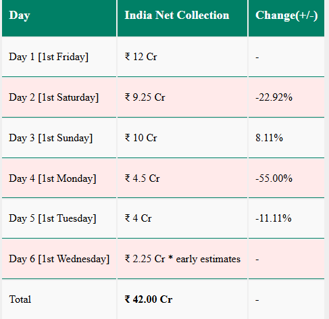The height and width of the screenshot is (319, 329).
Task: Select the Day 1 [1st Friday] cell
Action: pyautogui.click(x=59, y=57)
